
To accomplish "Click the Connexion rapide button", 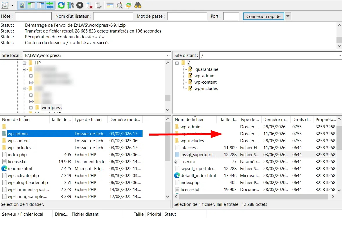I will (264, 16).
